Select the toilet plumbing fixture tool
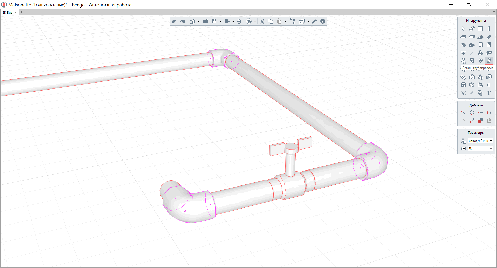This screenshot has width=497, height=268. coord(463,61)
